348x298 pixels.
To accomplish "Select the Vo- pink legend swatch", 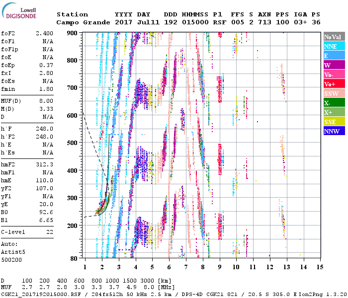I will coord(334,74).
